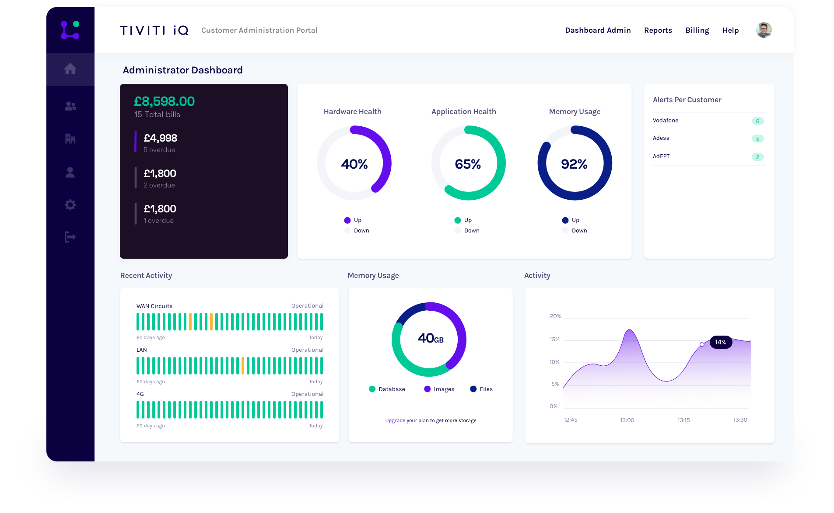Click the Alerts Per Customer heading
834x513 pixels.
(x=687, y=100)
